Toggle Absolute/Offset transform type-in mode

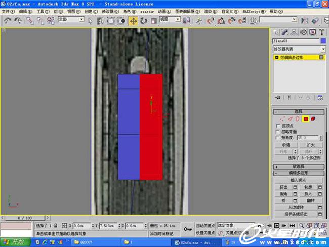coord(64,226)
